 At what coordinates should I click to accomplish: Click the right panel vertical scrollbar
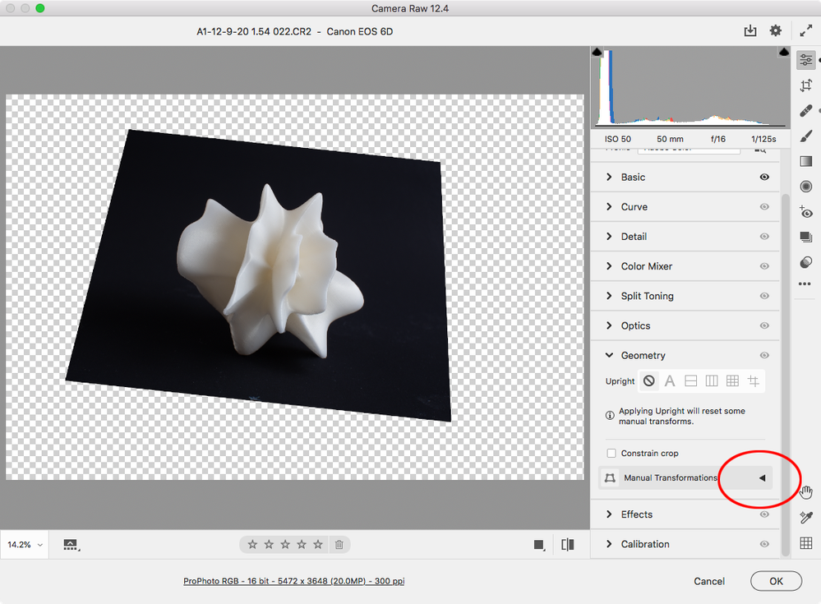tap(785, 374)
